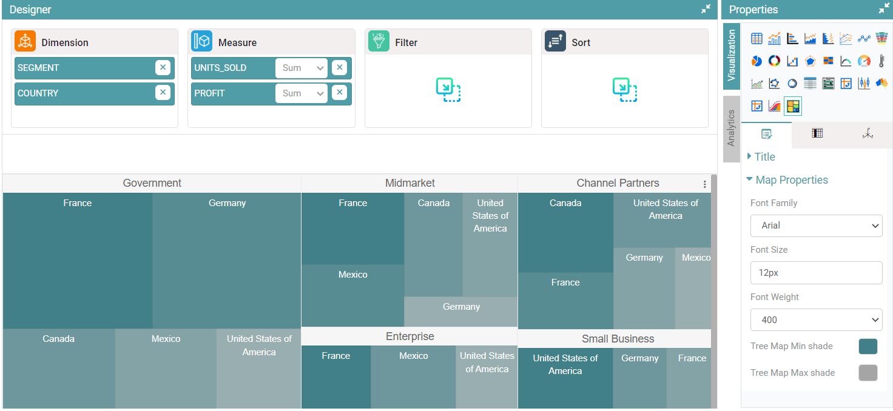The image size is (893, 411).
Task: Expand the Title properties section
Action: [x=764, y=157]
